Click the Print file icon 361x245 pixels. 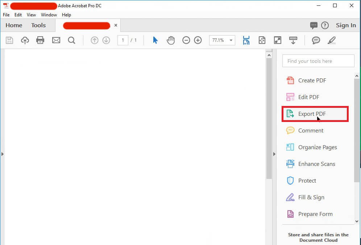click(x=40, y=40)
